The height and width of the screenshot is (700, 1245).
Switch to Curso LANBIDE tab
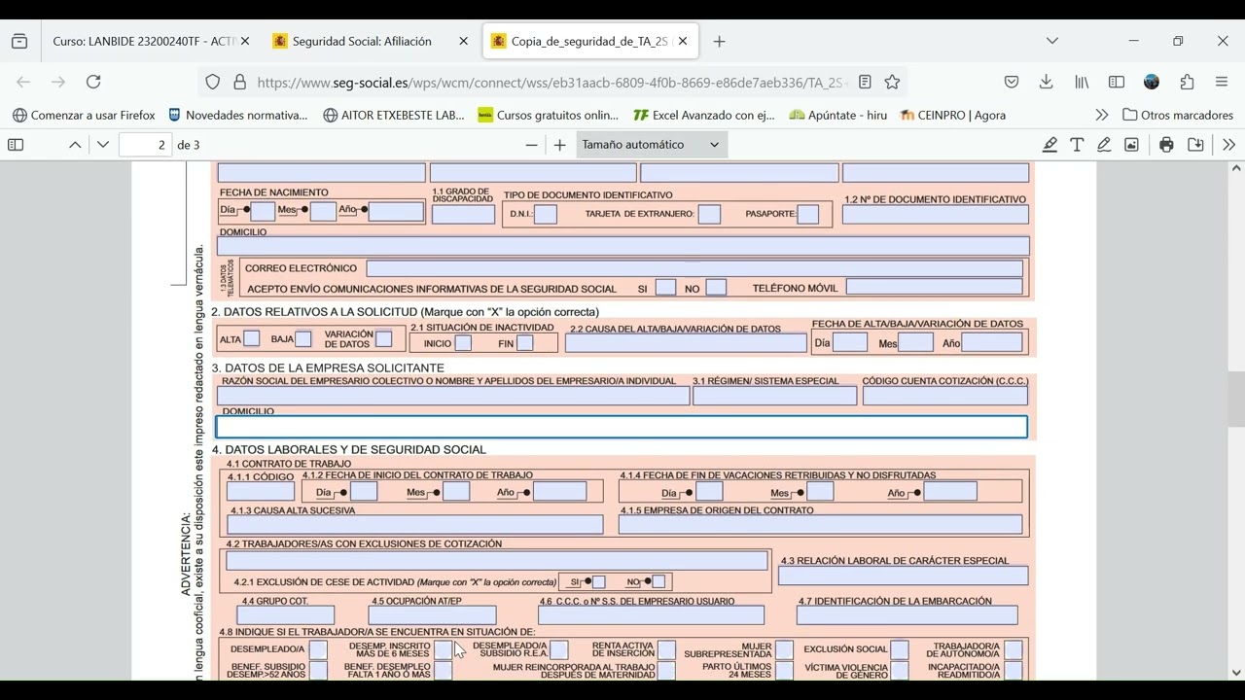(x=143, y=42)
